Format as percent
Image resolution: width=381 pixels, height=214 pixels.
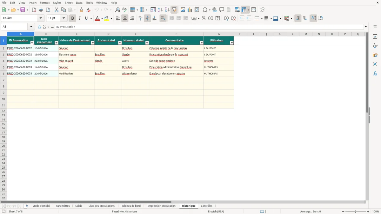tap(204, 18)
